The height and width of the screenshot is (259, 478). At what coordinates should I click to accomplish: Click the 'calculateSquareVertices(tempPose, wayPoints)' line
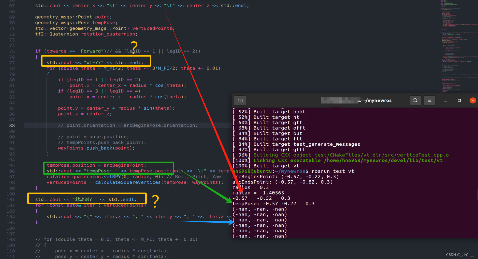[x=135, y=182]
